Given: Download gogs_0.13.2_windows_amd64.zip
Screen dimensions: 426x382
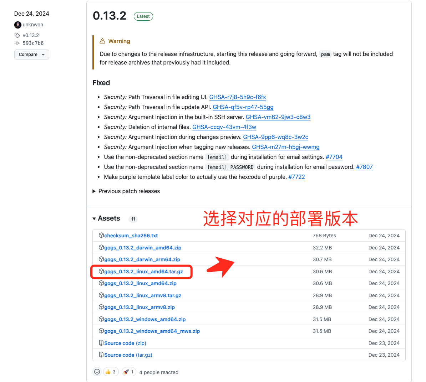Looking at the screenshot, I should (145, 319).
